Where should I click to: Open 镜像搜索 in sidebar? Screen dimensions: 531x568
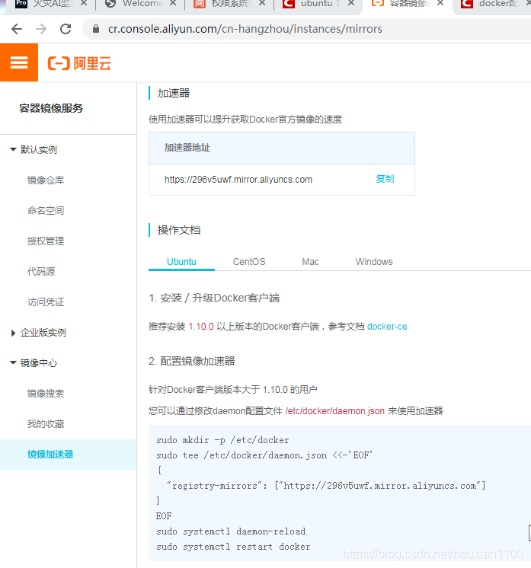click(x=46, y=394)
